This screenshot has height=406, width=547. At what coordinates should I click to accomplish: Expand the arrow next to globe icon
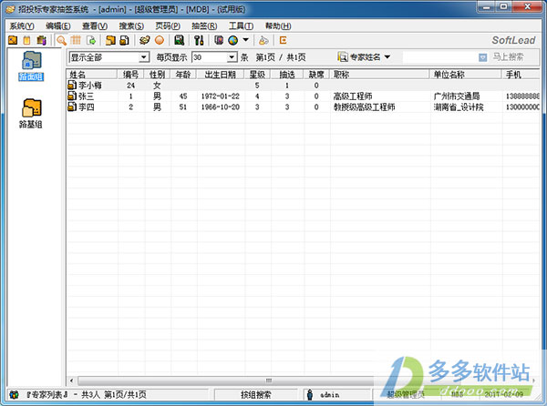(x=245, y=40)
